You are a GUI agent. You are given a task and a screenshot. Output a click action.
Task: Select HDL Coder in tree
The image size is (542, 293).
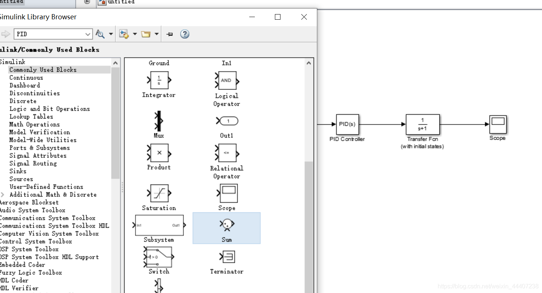[x=14, y=280]
